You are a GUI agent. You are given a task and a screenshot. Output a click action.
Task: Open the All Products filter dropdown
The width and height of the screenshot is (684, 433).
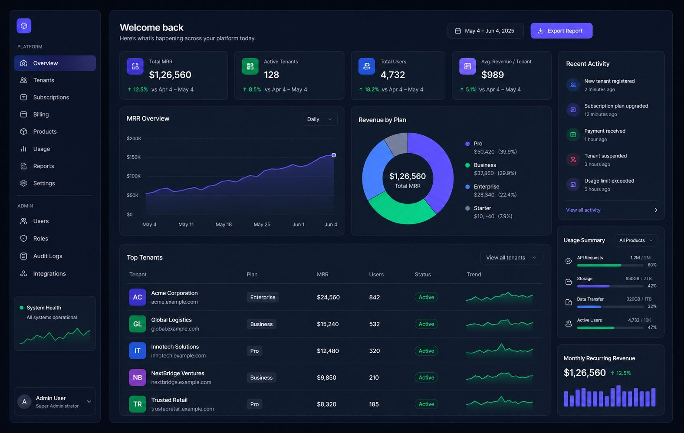pyautogui.click(x=636, y=240)
